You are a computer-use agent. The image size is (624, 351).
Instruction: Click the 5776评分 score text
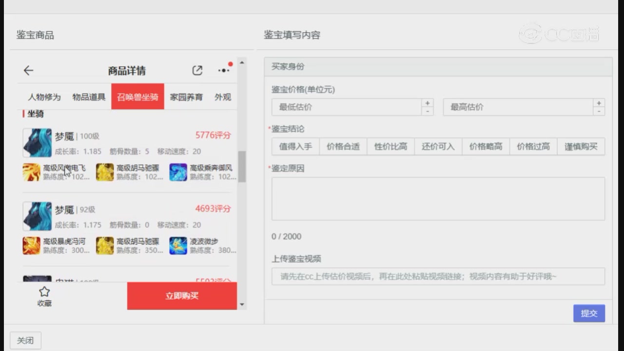click(x=213, y=135)
